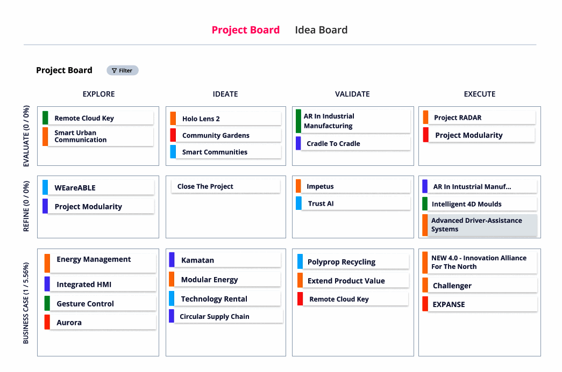Click the Filter funnel icon

(x=114, y=70)
